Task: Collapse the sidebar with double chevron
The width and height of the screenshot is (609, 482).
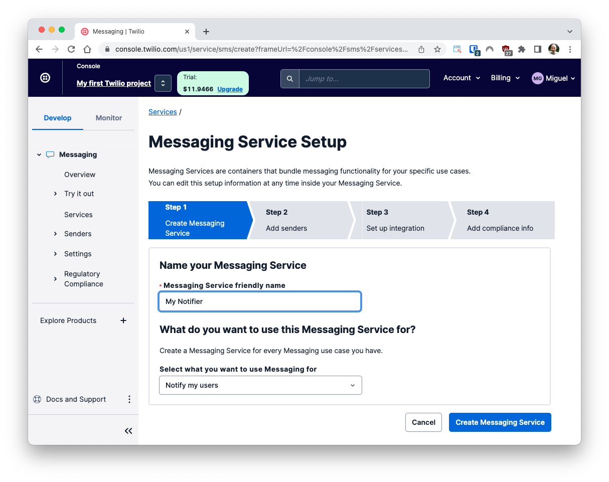Action: tap(128, 431)
